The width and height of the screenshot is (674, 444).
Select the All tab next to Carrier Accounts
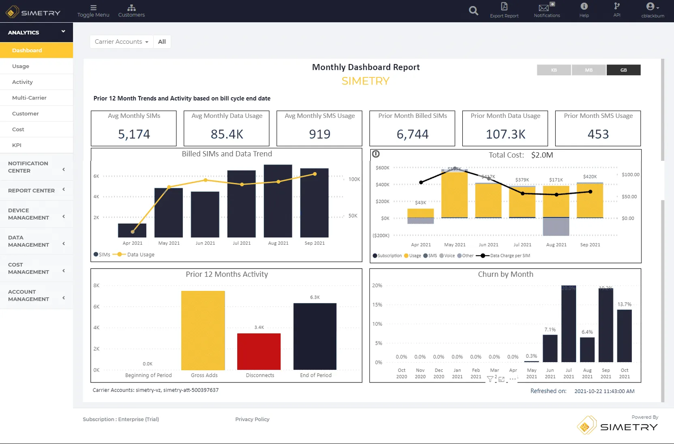coord(162,41)
